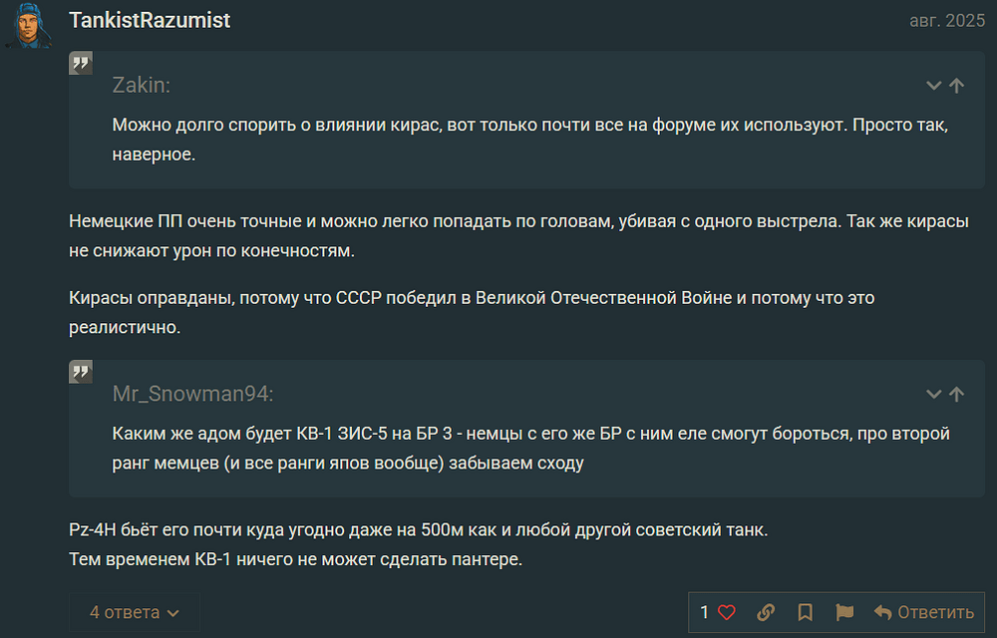The height and width of the screenshot is (638, 997).
Task: Like the post with the heart icon
Action: point(726,612)
